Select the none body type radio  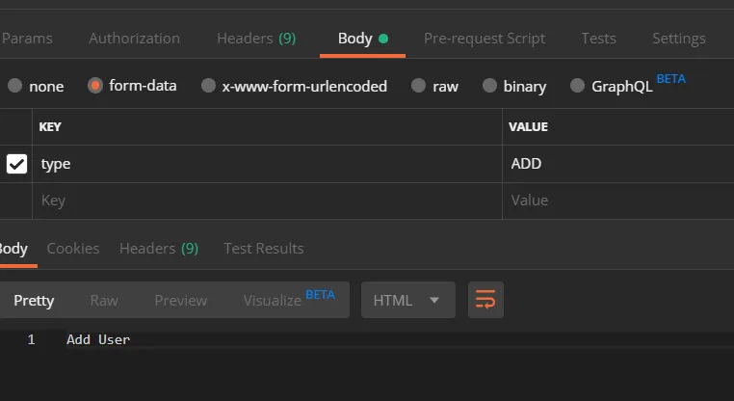pyautogui.click(x=15, y=86)
